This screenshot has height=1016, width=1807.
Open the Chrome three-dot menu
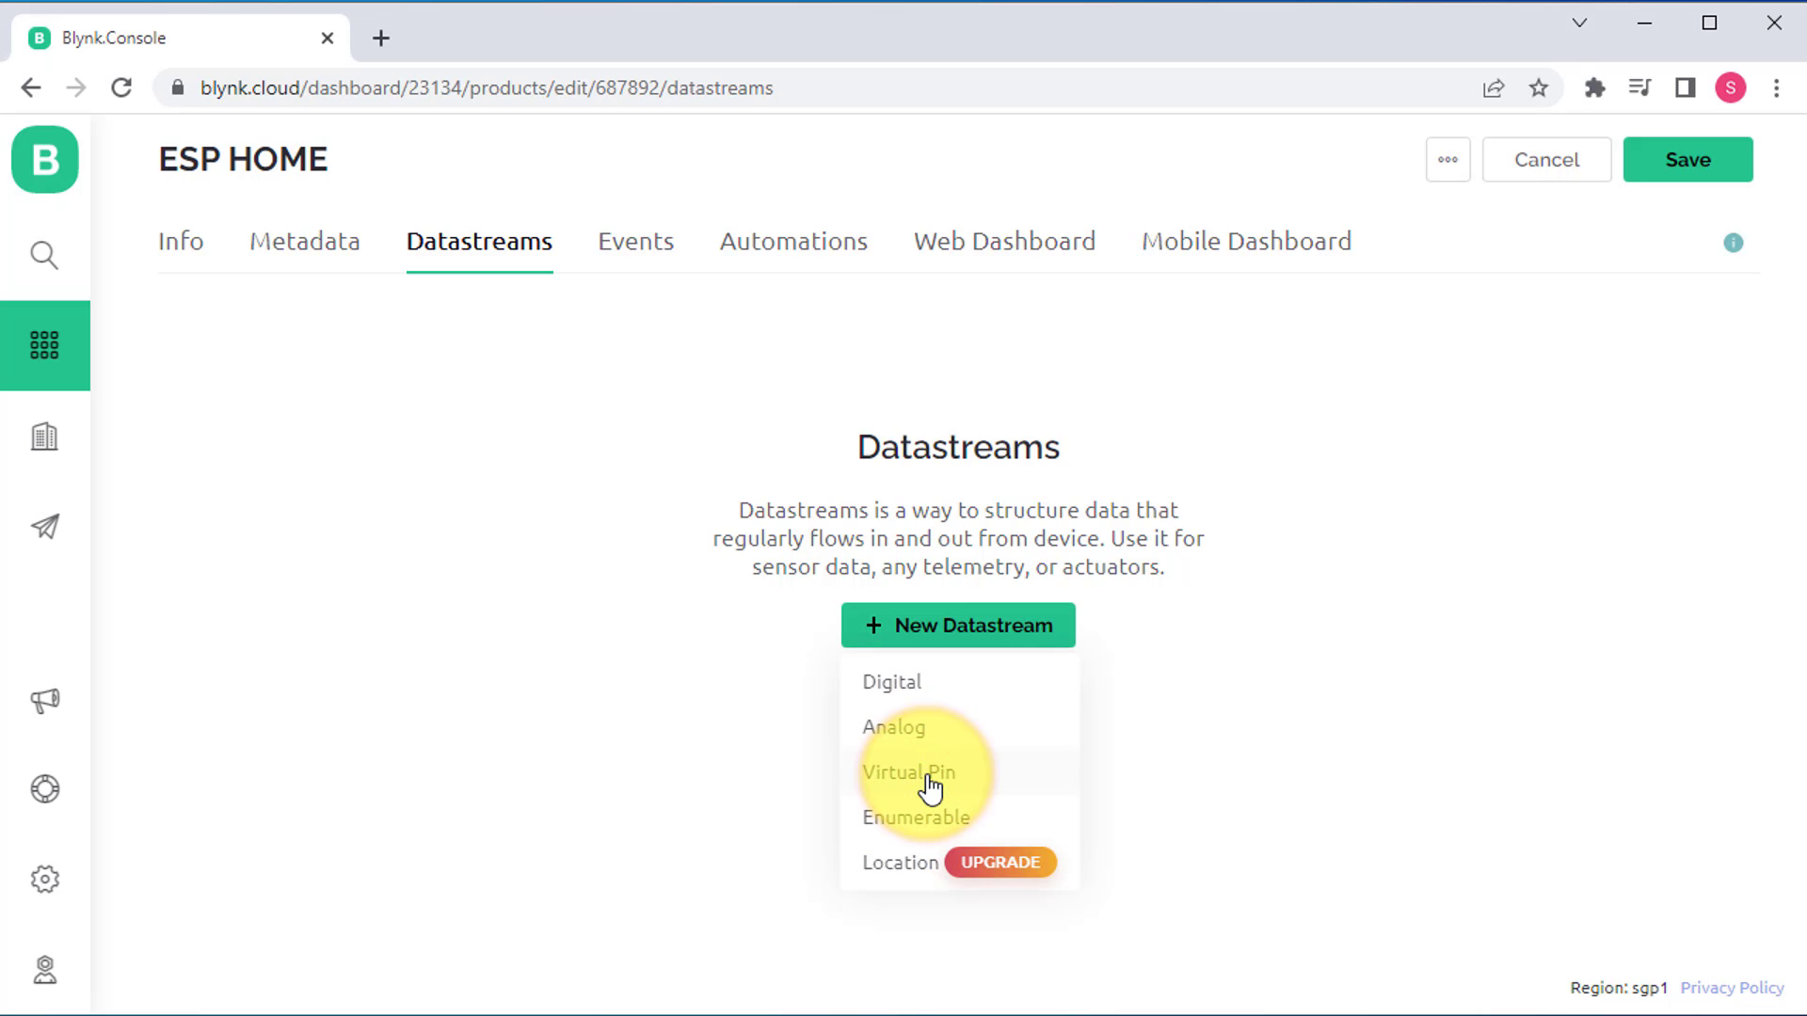tap(1776, 87)
